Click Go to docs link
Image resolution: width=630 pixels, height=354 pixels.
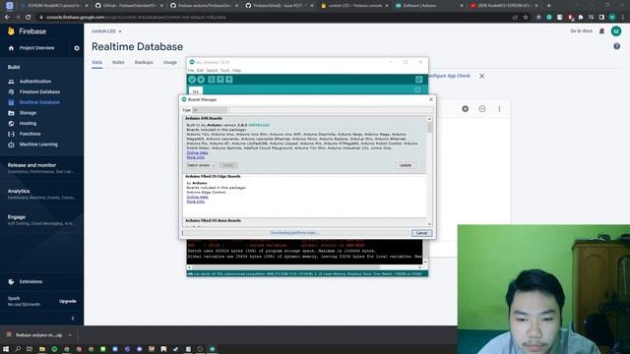[x=581, y=30]
